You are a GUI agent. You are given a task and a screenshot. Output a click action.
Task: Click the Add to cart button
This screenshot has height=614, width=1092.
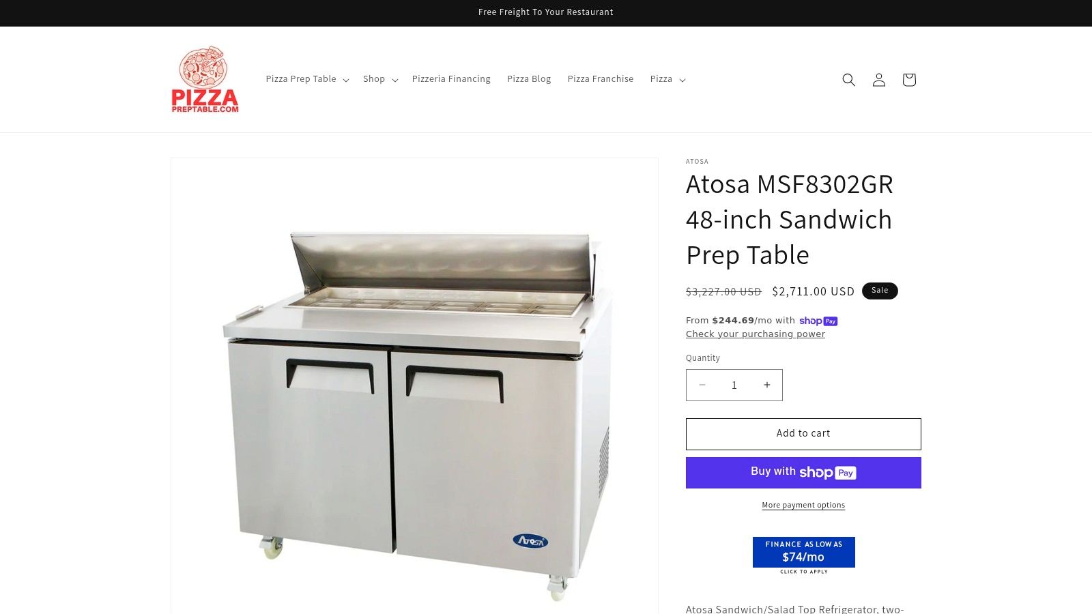click(803, 434)
